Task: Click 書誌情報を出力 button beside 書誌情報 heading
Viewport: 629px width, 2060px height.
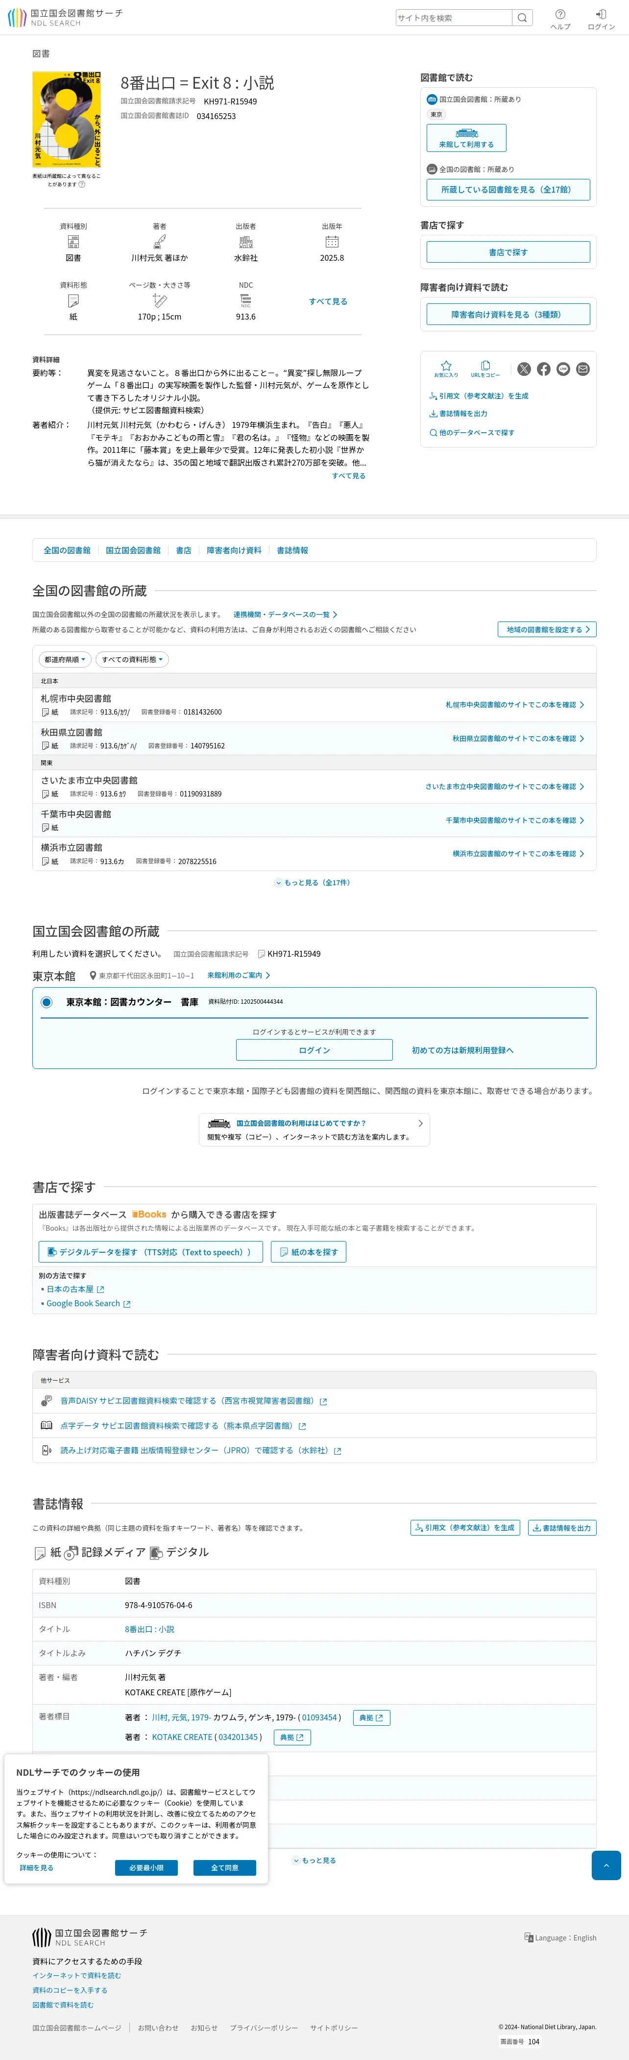Action: (562, 1527)
